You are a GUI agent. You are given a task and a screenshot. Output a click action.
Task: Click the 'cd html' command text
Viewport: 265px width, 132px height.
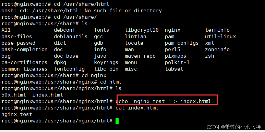(x=111, y=82)
